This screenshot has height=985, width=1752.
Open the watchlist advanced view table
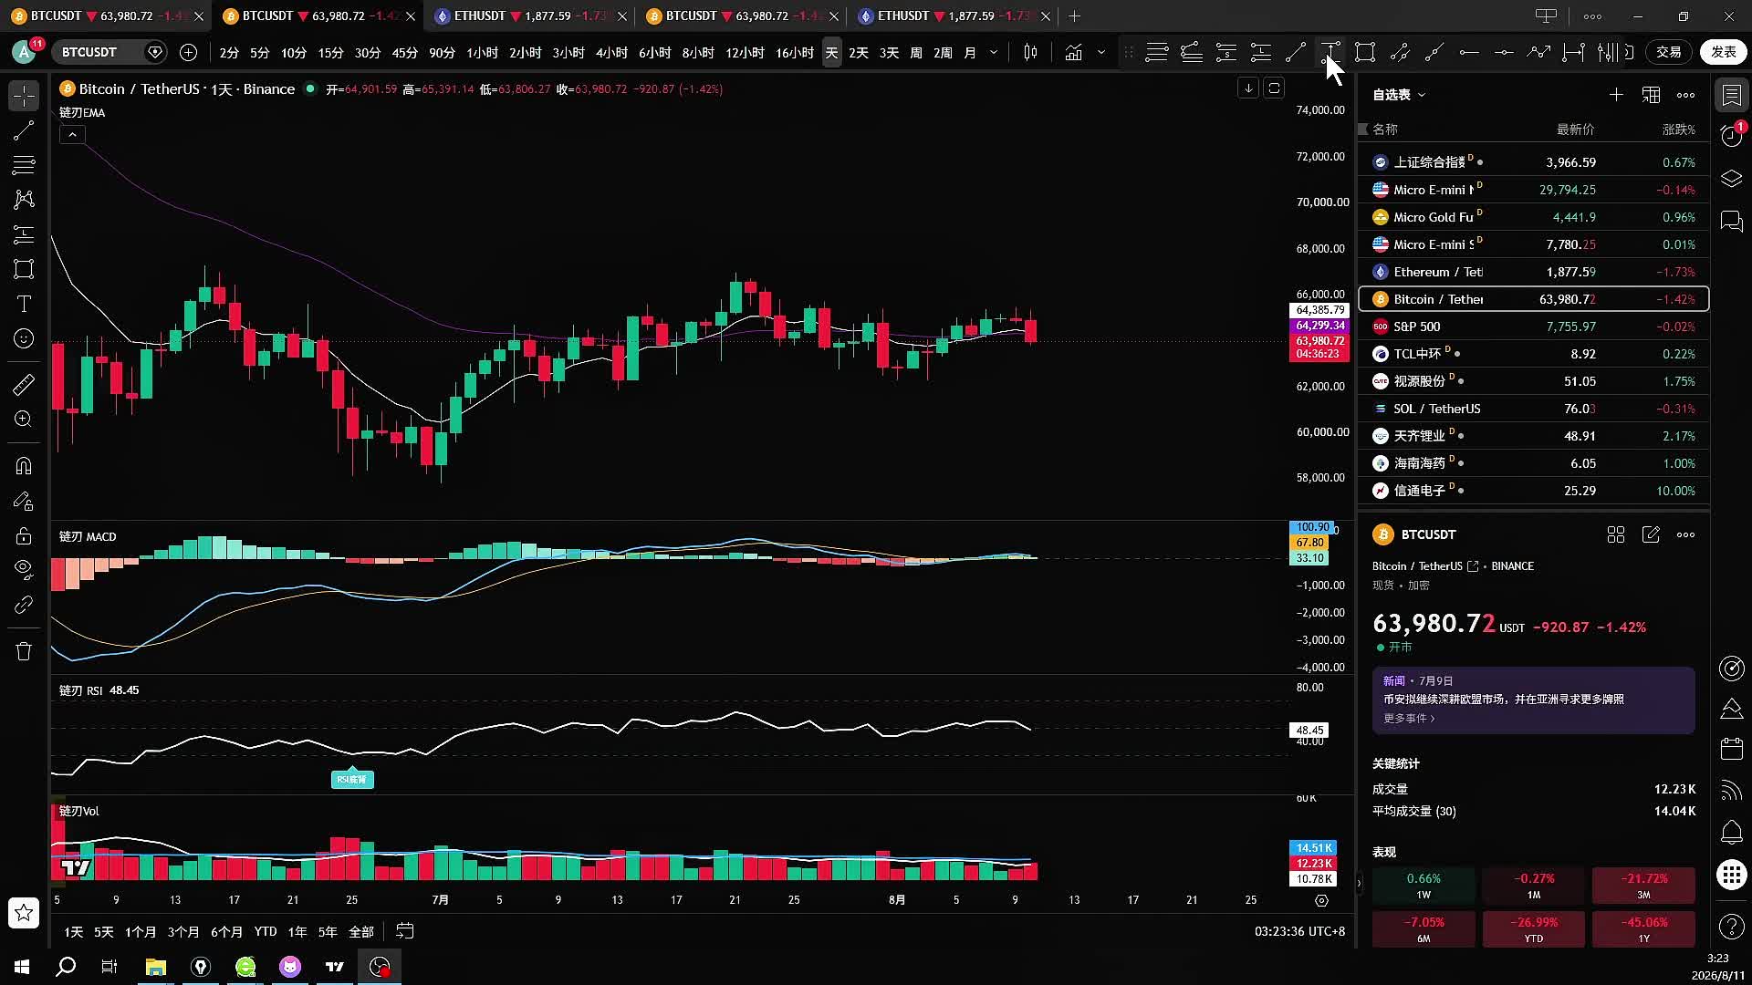pyautogui.click(x=1651, y=95)
